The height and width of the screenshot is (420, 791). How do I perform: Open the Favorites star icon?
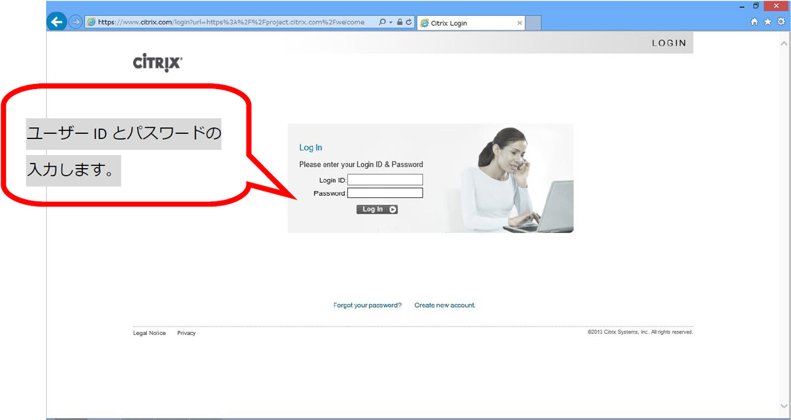768,22
